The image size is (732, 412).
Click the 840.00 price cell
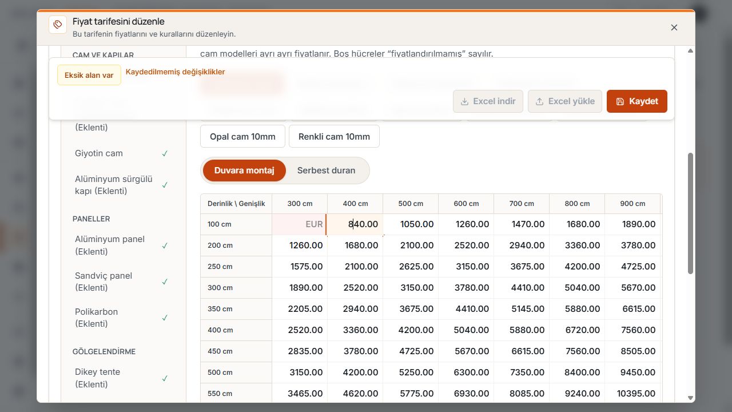(x=355, y=224)
